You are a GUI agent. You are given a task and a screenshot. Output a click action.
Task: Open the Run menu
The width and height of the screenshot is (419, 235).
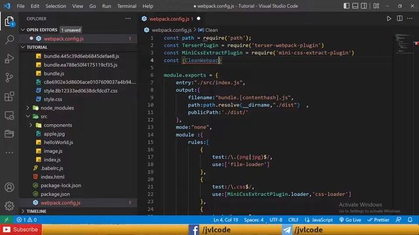pyautogui.click(x=106, y=6)
